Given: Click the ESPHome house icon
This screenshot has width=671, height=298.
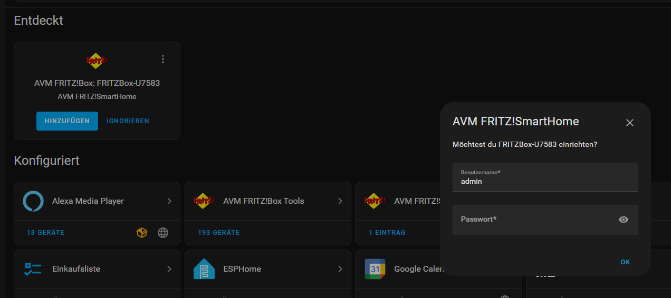Looking at the screenshot, I should [x=204, y=269].
